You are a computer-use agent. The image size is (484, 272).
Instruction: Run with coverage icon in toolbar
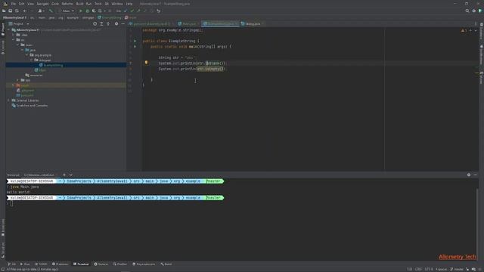pos(94,11)
